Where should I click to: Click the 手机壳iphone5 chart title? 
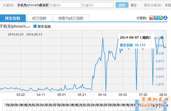pos(15,26)
